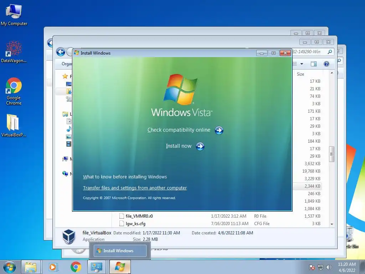365x274 pixels.
Task: Click the file list scrollbar thumb
Action: [x=332, y=154]
